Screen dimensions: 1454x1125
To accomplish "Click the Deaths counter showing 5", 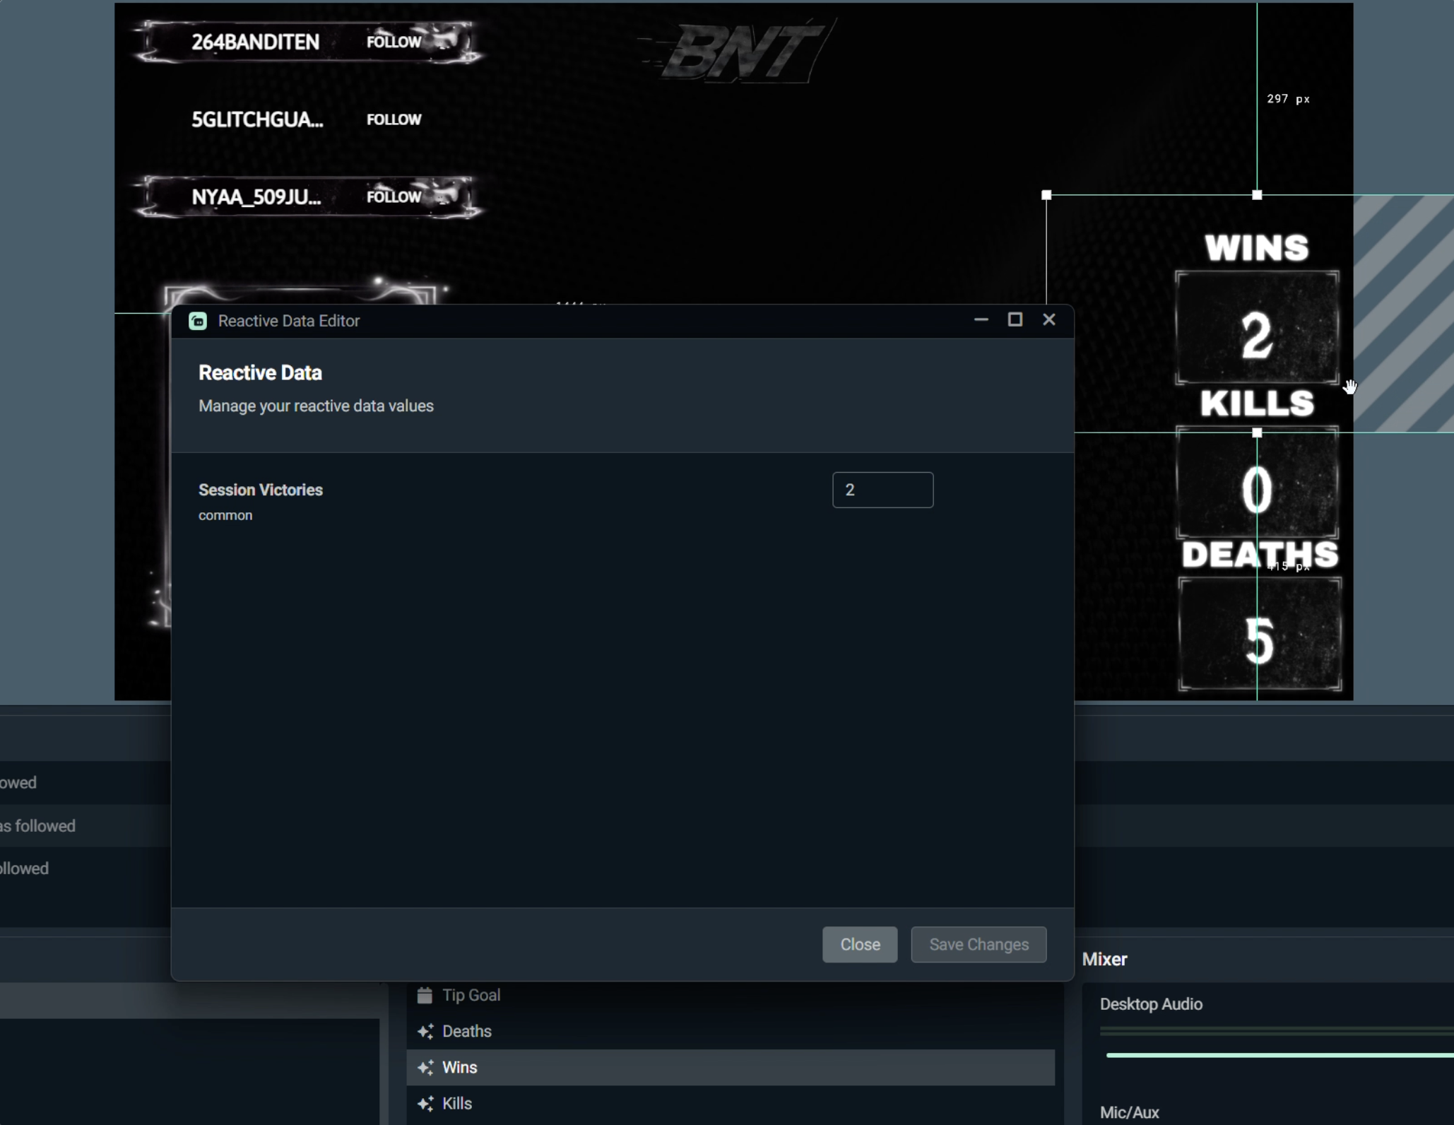I will (x=1259, y=636).
